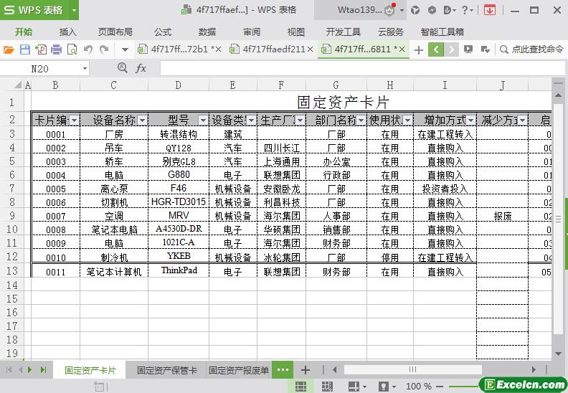Open the 公式 ribbon tab
The image size is (568, 393).
point(163,32)
